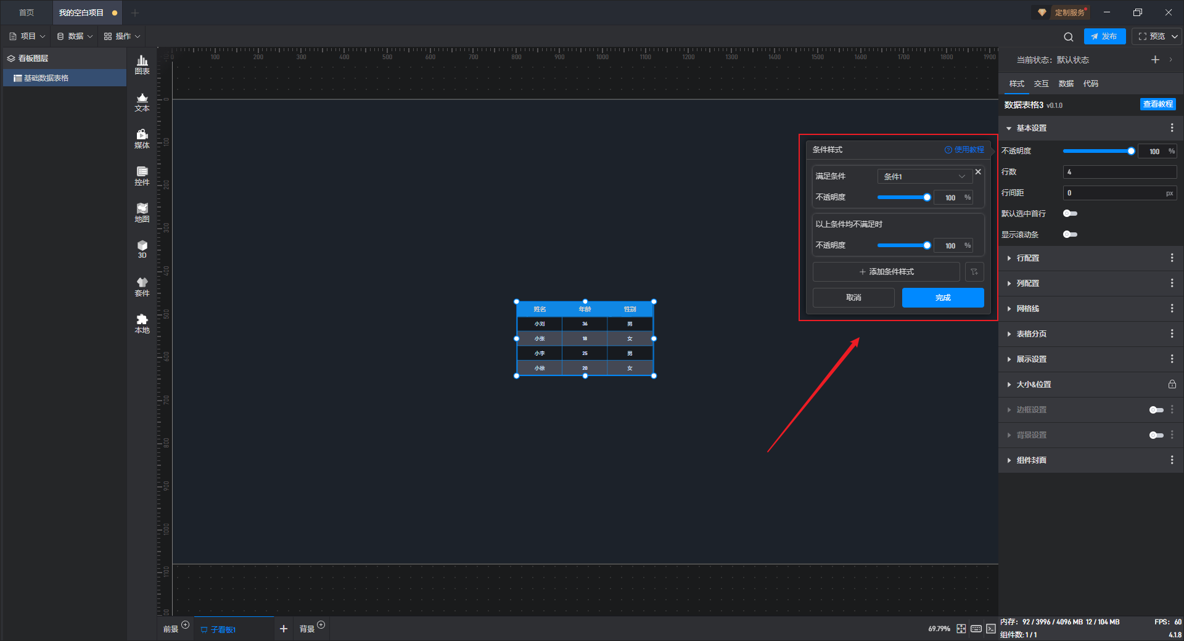Switch to the 数据 properties tab
1184x641 pixels.
coord(1066,84)
